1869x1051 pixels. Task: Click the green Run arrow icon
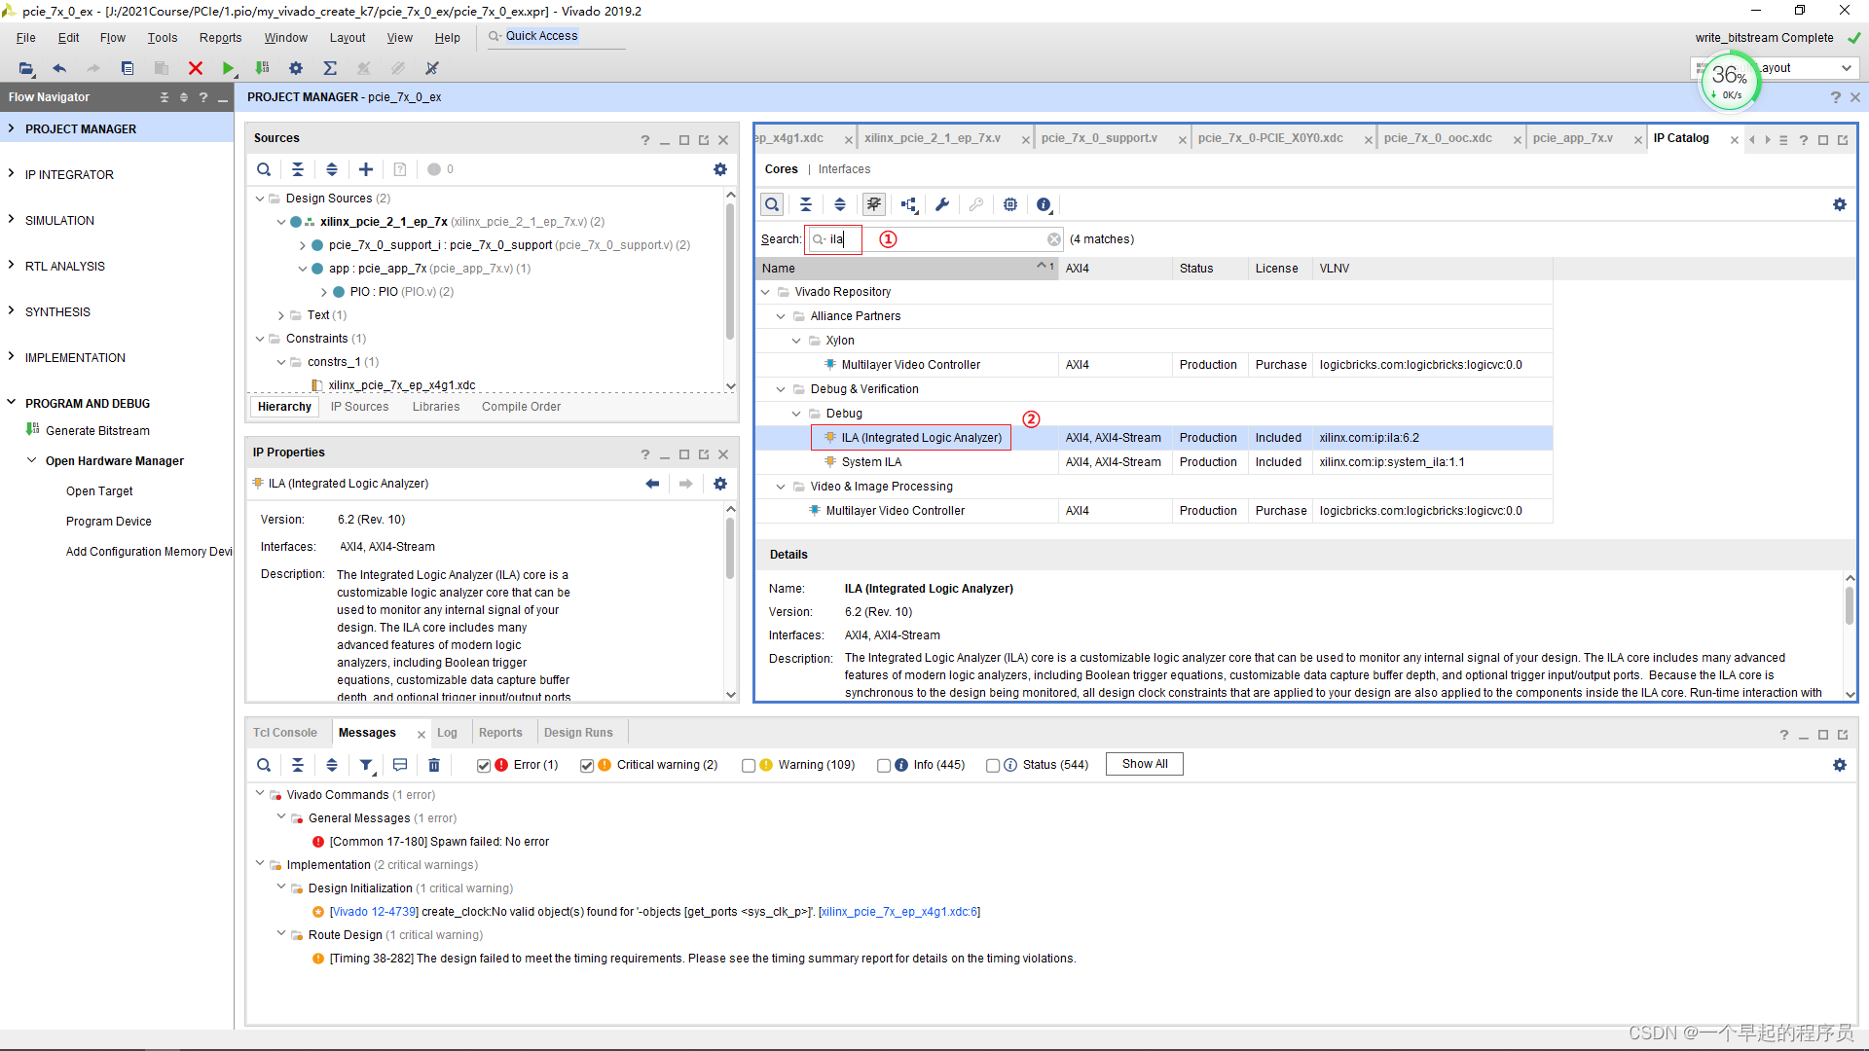(228, 68)
